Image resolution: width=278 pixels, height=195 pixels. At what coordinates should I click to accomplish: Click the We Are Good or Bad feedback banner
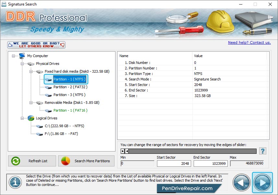pyautogui.click(x=36, y=45)
